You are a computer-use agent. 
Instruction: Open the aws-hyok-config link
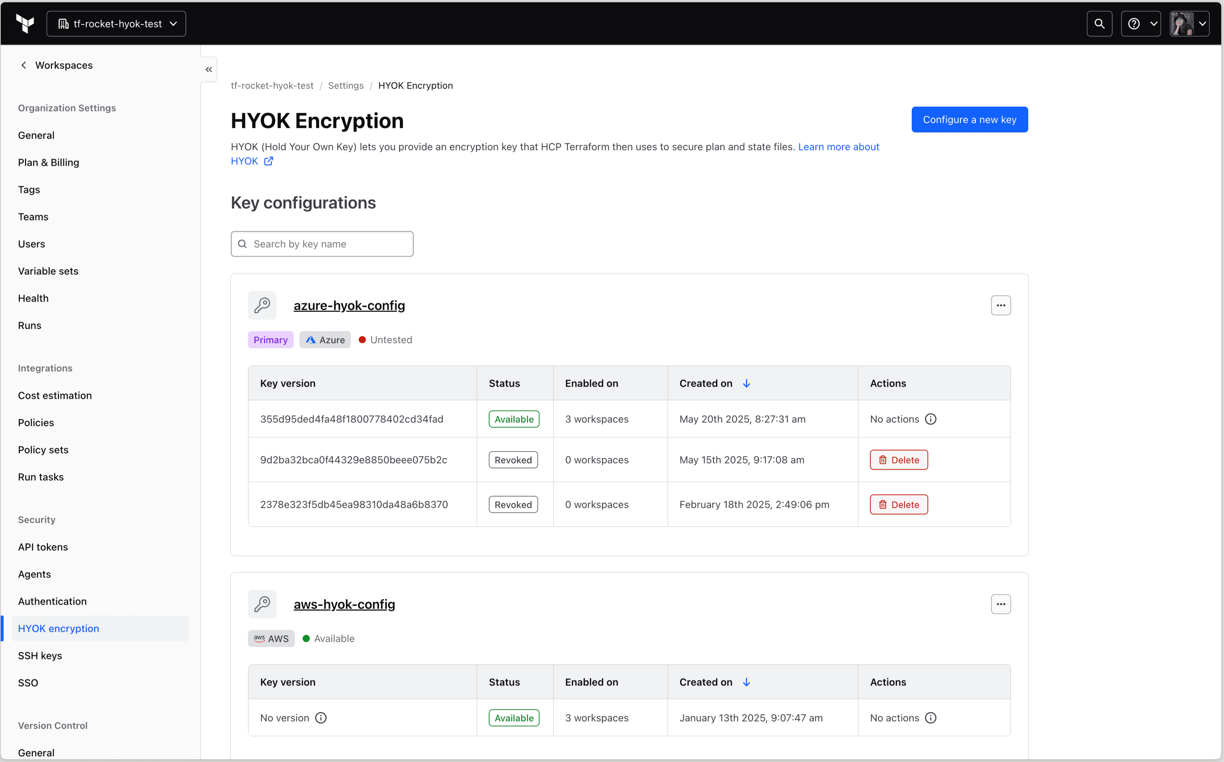click(x=344, y=604)
